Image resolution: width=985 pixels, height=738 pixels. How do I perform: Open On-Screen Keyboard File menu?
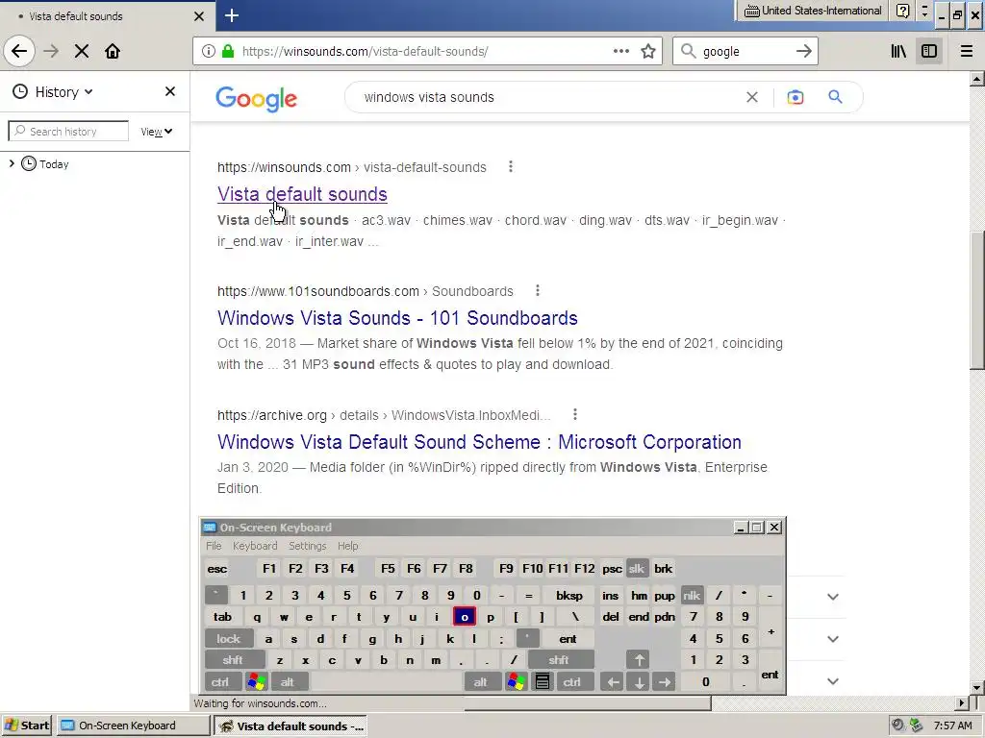pyautogui.click(x=214, y=546)
